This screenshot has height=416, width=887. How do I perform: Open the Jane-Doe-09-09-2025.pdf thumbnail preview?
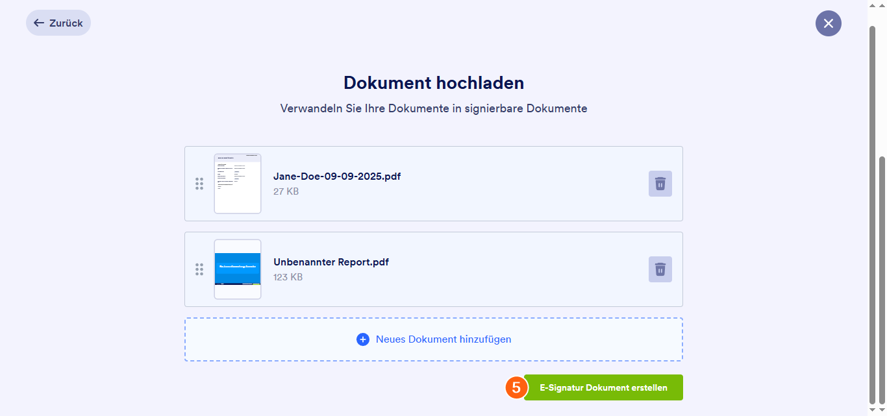tap(238, 184)
